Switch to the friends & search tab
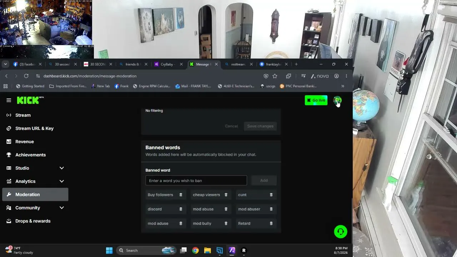The height and width of the screenshot is (257, 457). (133, 64)
